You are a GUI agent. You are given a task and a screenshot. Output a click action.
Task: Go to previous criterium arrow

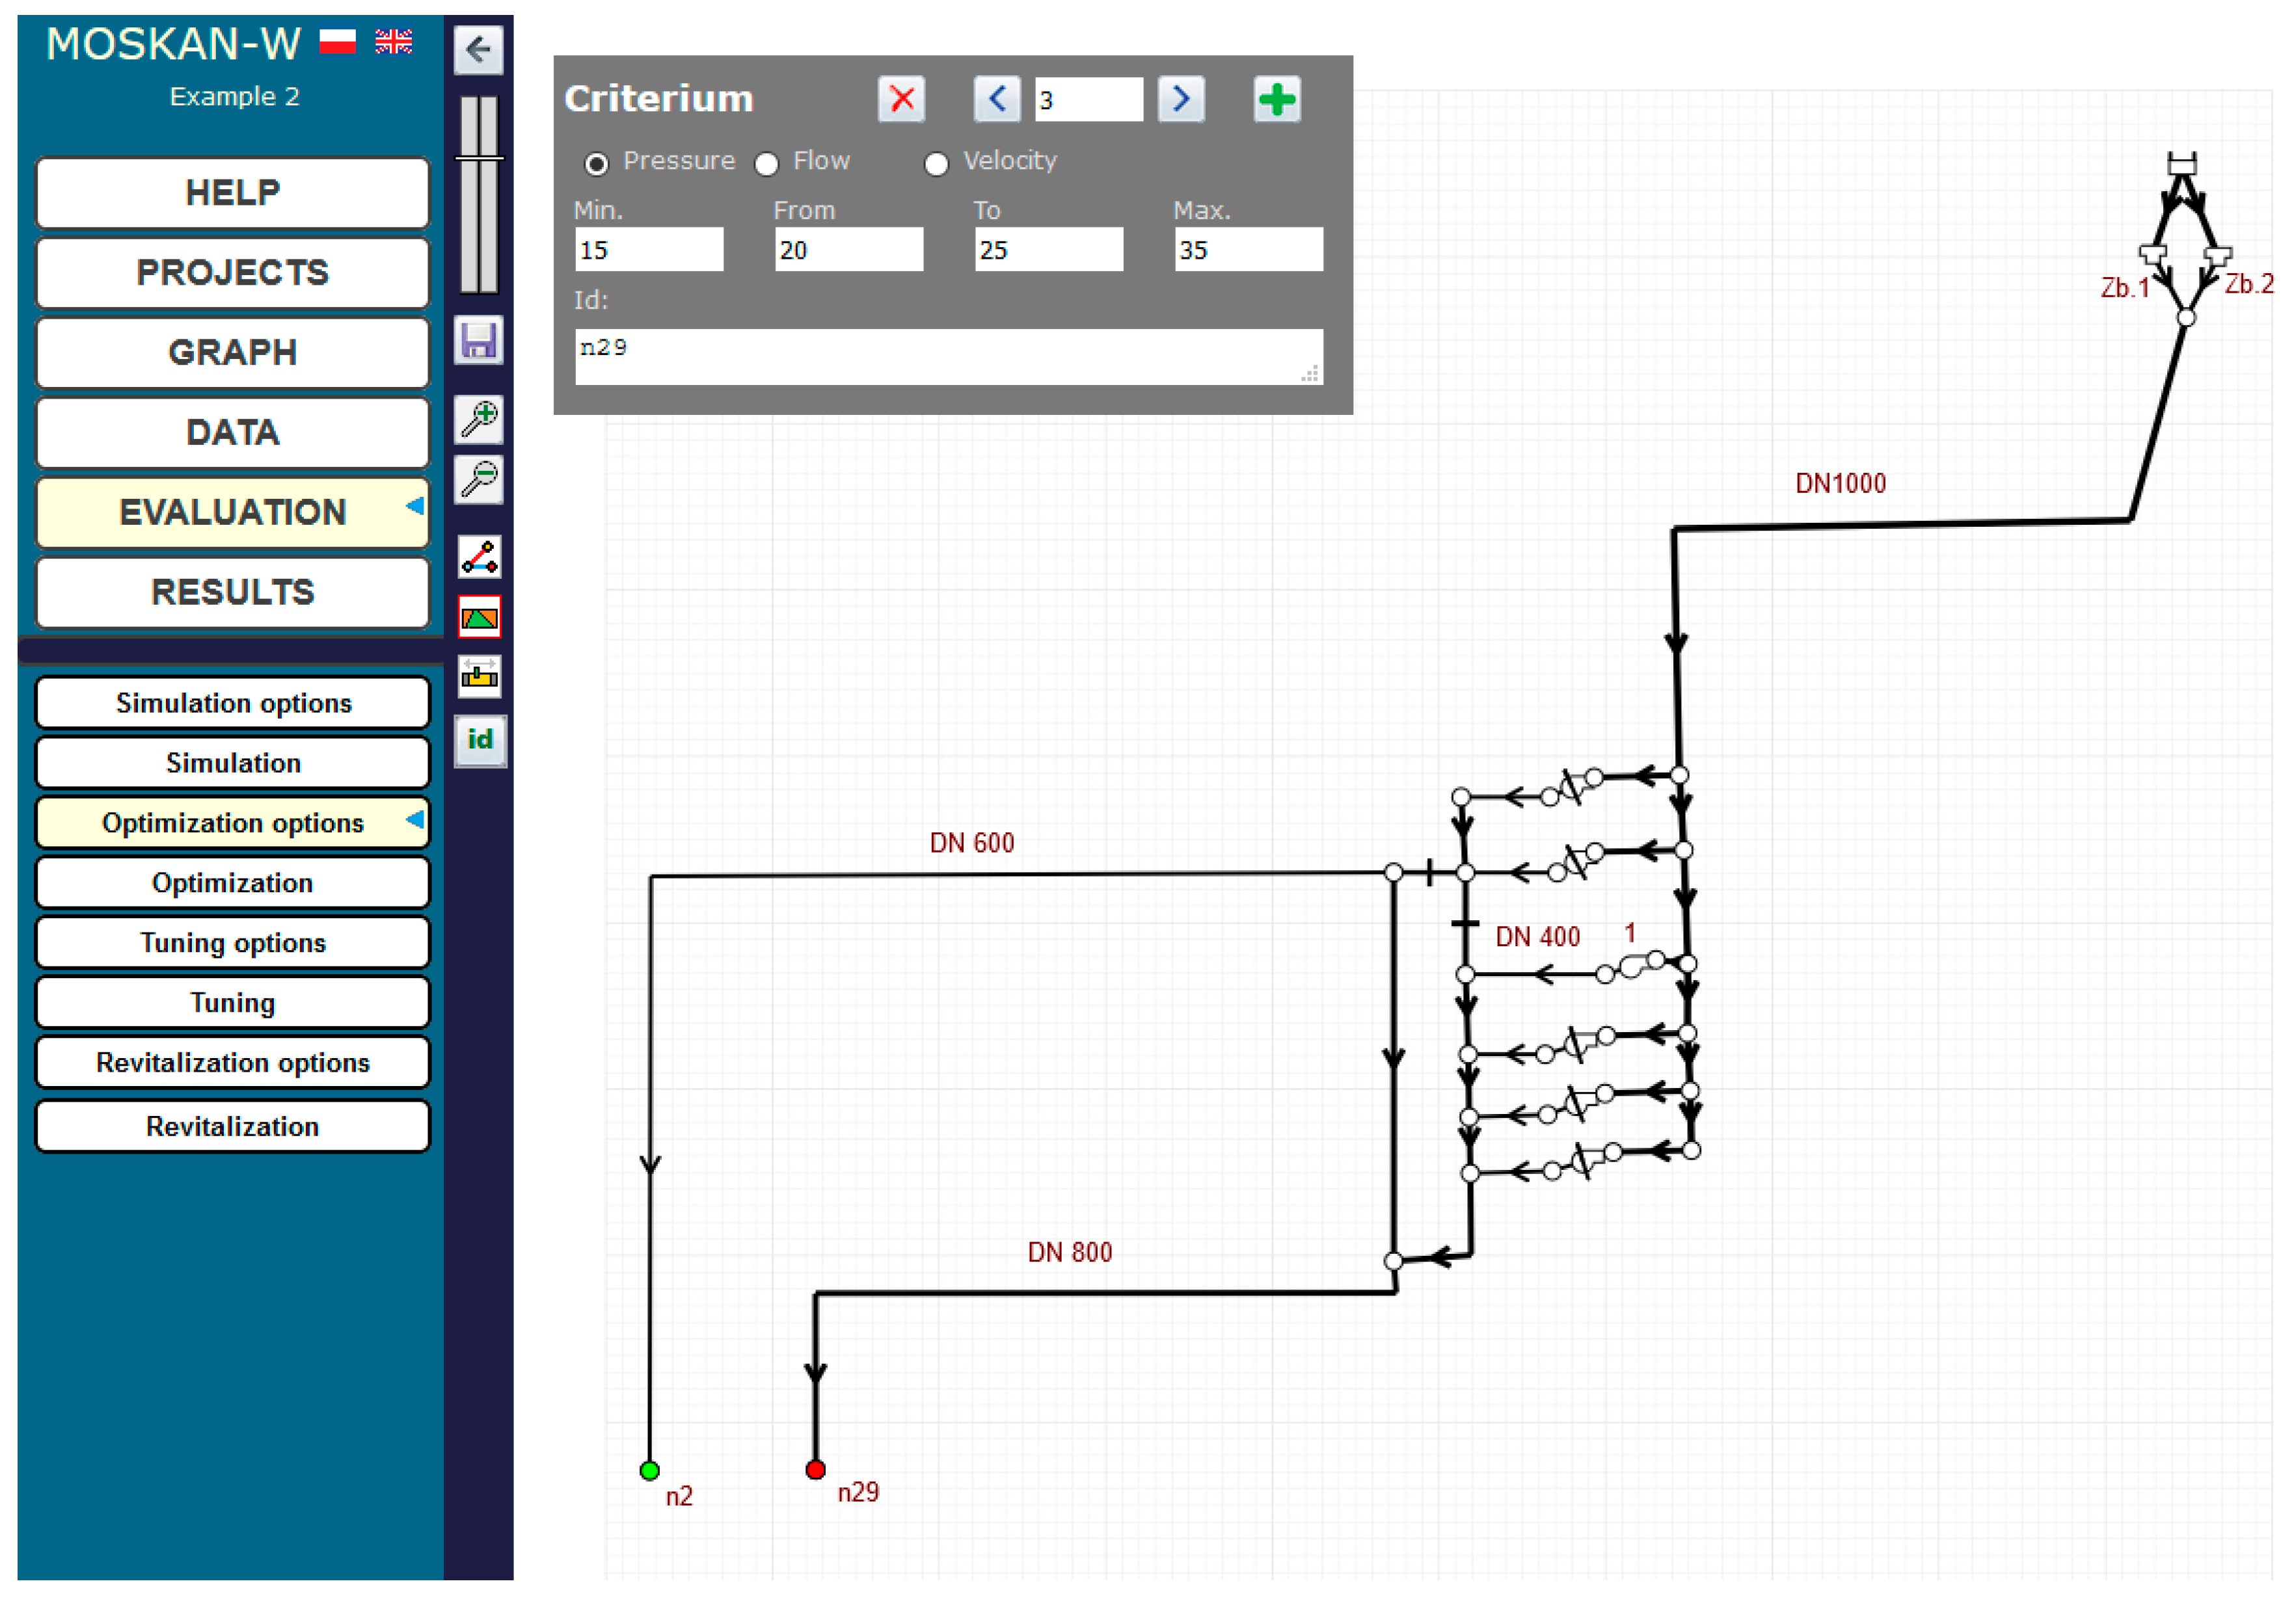(996, 99)
